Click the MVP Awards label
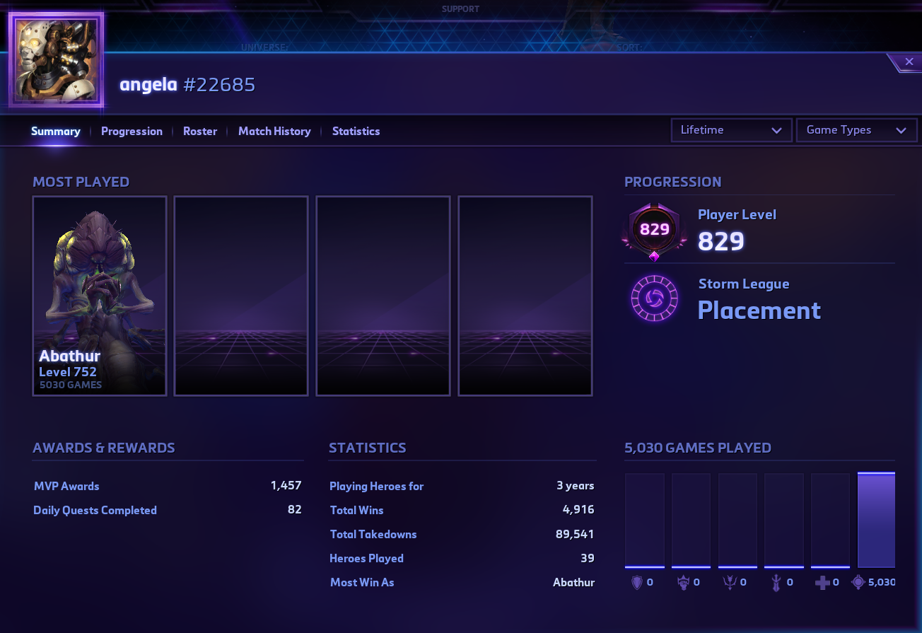Screen dimensions: 922x633 pos(66,486)
